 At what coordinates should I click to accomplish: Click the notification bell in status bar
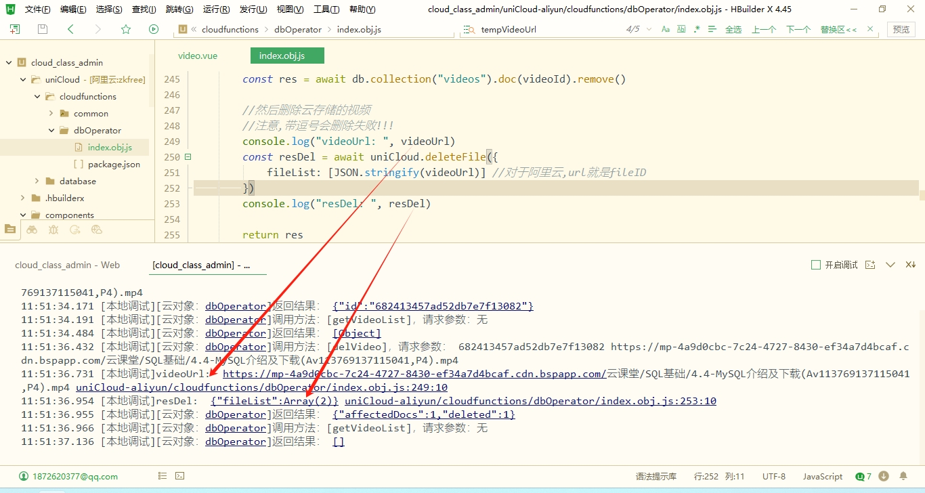pyautogui.click(x=903, y=476)
